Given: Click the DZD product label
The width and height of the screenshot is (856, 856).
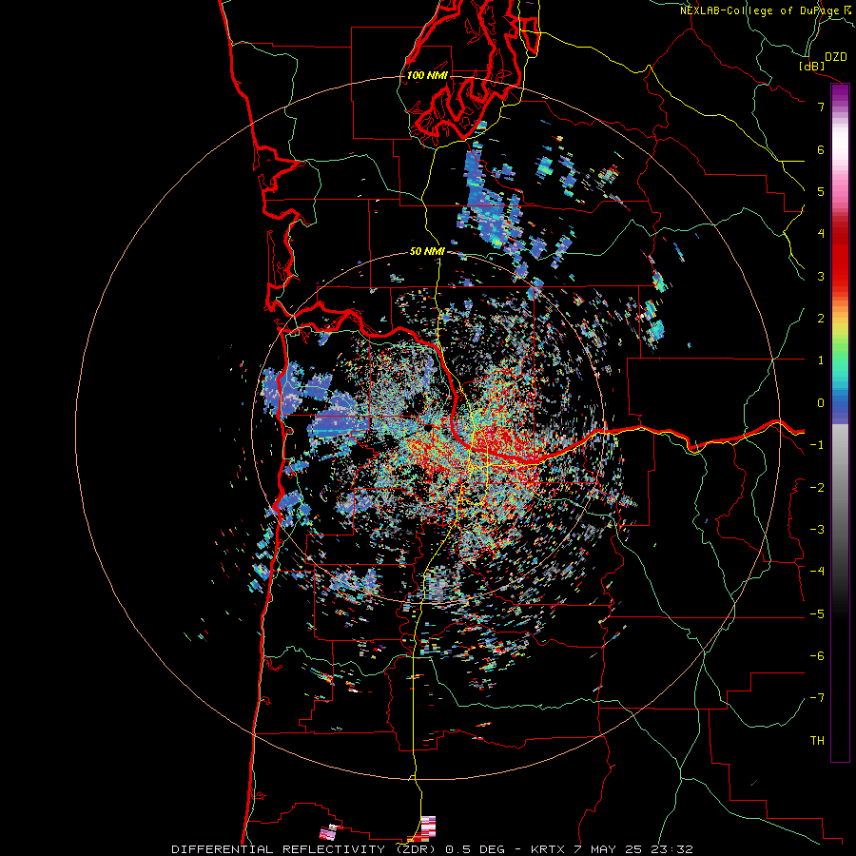Looking at the screenshot, I should pyautogui.click(x=836, y=57).
